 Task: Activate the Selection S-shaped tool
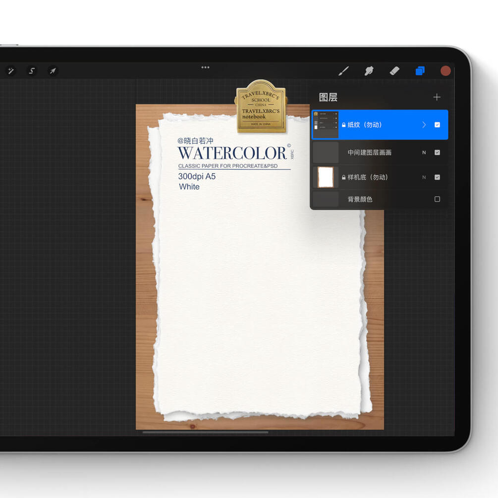click(32, 70)
